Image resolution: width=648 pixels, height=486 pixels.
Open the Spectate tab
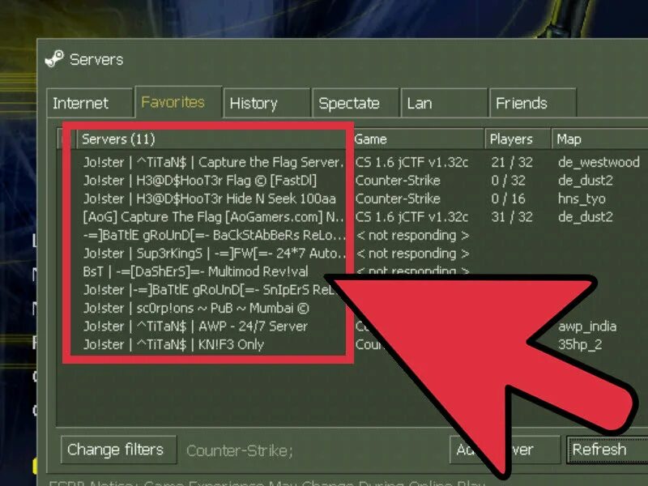click(356, 103)
